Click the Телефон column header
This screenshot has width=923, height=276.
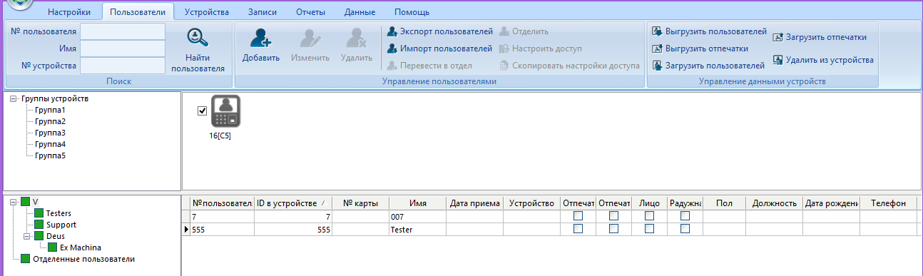[888, 203]
